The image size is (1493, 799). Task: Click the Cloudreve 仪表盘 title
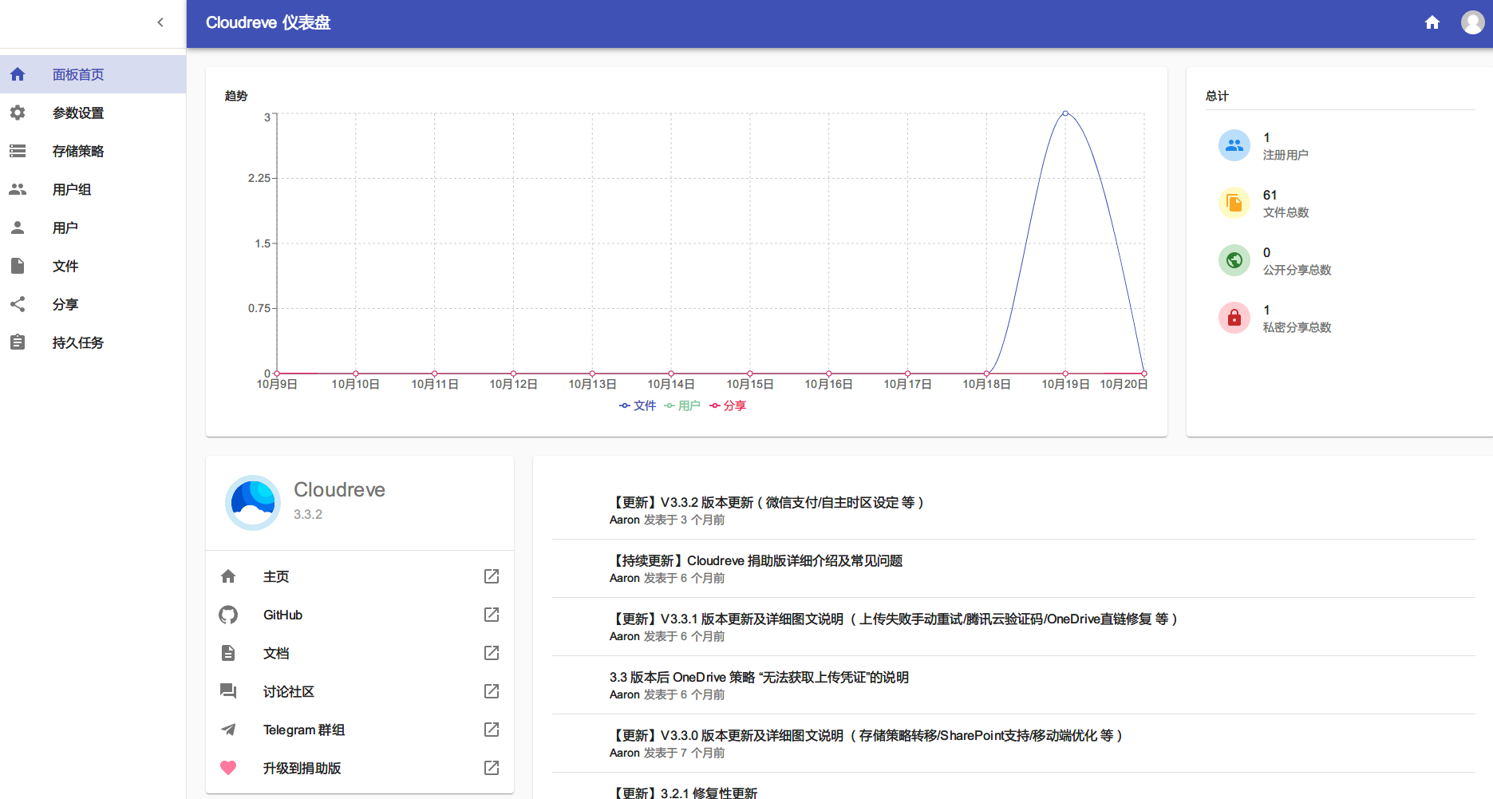click(268, 22)
